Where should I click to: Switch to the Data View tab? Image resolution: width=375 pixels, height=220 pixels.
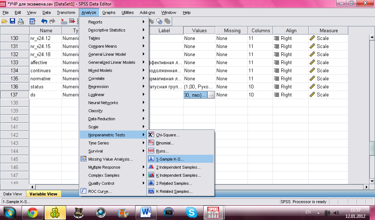click(13, 194)
